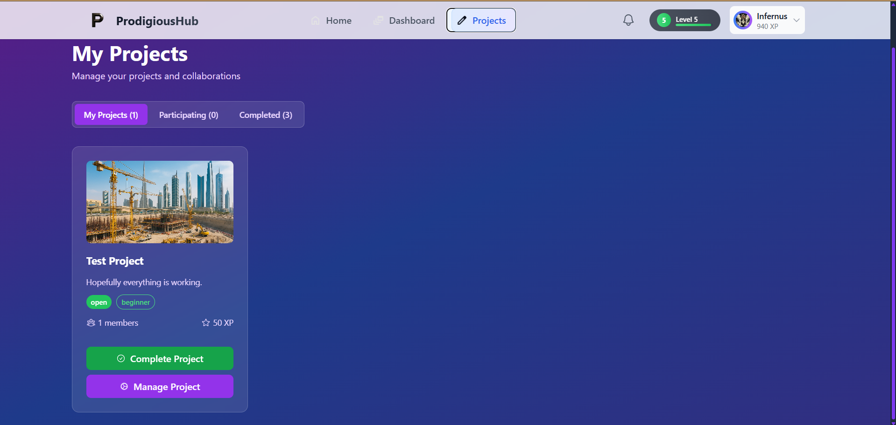Open the notifications bell
Viewport: 896px width, 425px height.
coord(628,20)
